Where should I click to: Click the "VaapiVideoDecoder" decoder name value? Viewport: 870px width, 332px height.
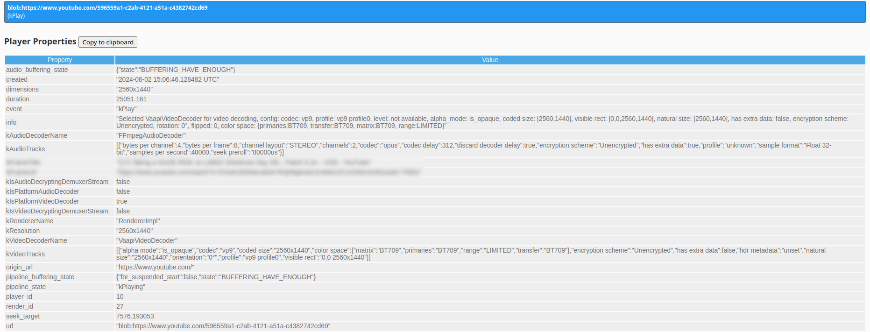(147, 240)
